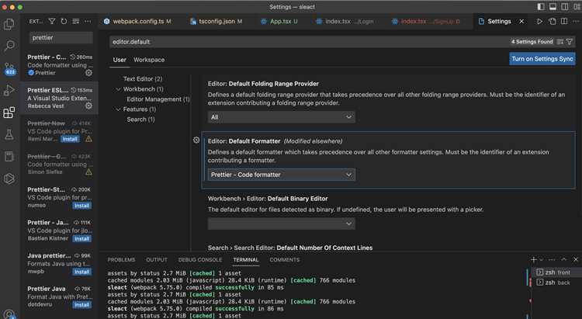Image resolution: width=582 pixels, height=319 pixels.
Task: Open the Explorer view in activity bar
Action: point(9,24)
